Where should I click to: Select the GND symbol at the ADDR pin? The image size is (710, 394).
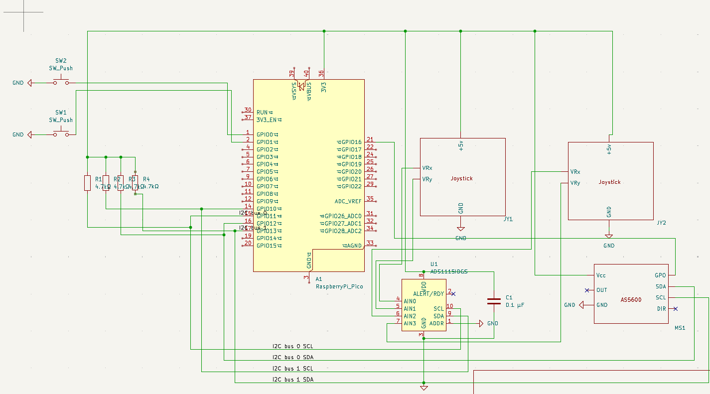click(481, 323)
